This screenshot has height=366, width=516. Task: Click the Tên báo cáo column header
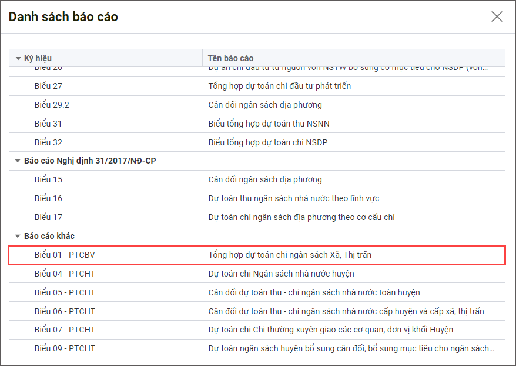coord(231,58)
